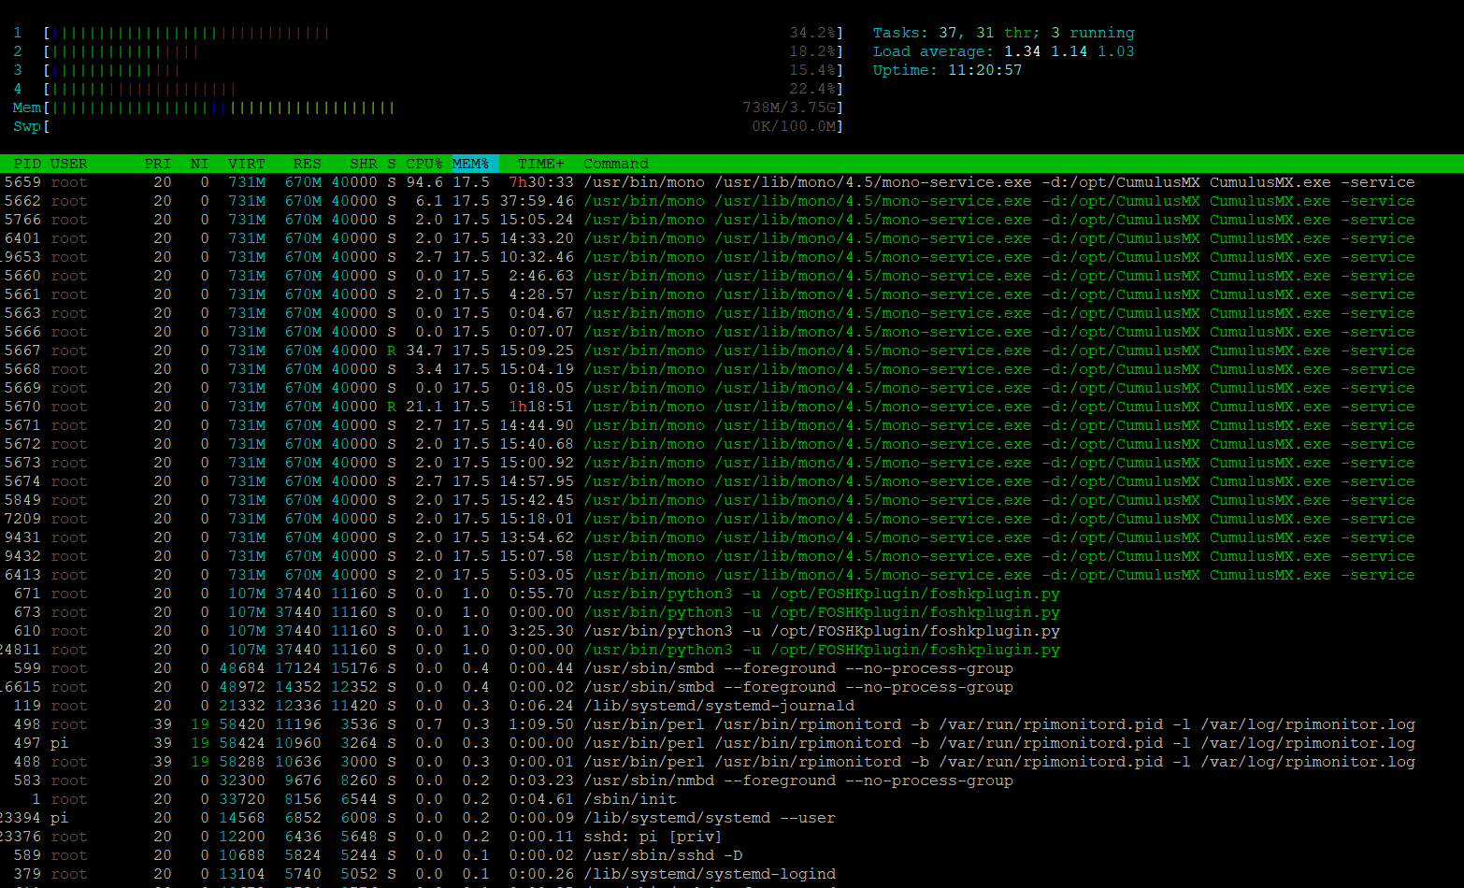Select the process with PID 5659
This screenshot has height=888, width=1464.
[x=374, y=181]
